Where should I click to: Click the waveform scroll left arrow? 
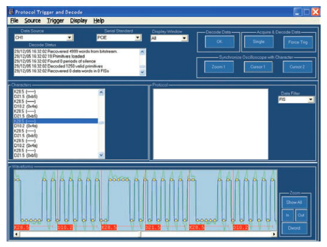[x=17, y=234]
